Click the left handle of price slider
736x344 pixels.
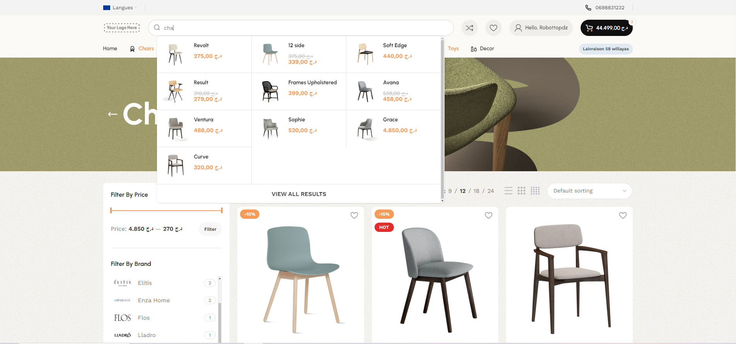(x=111, y=211)
